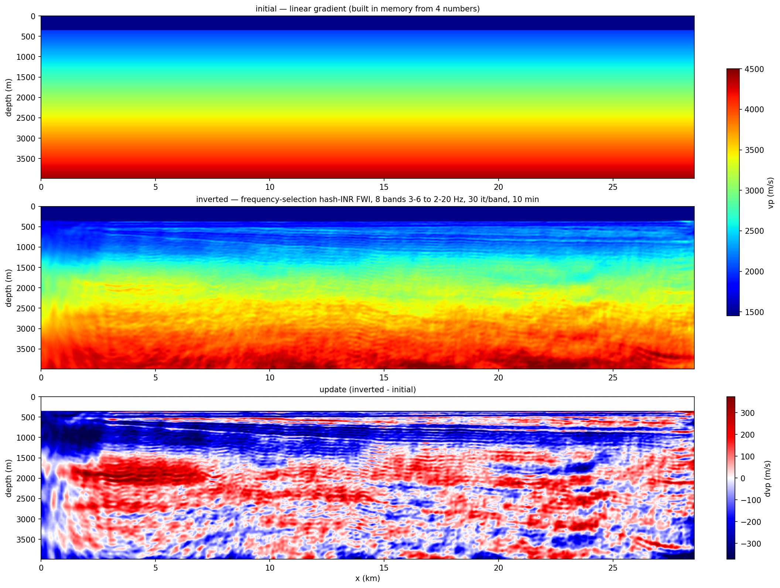Screen dimensions: 780x588
Task: Click x-tick 15 under top panel
Action: point(384,187)
